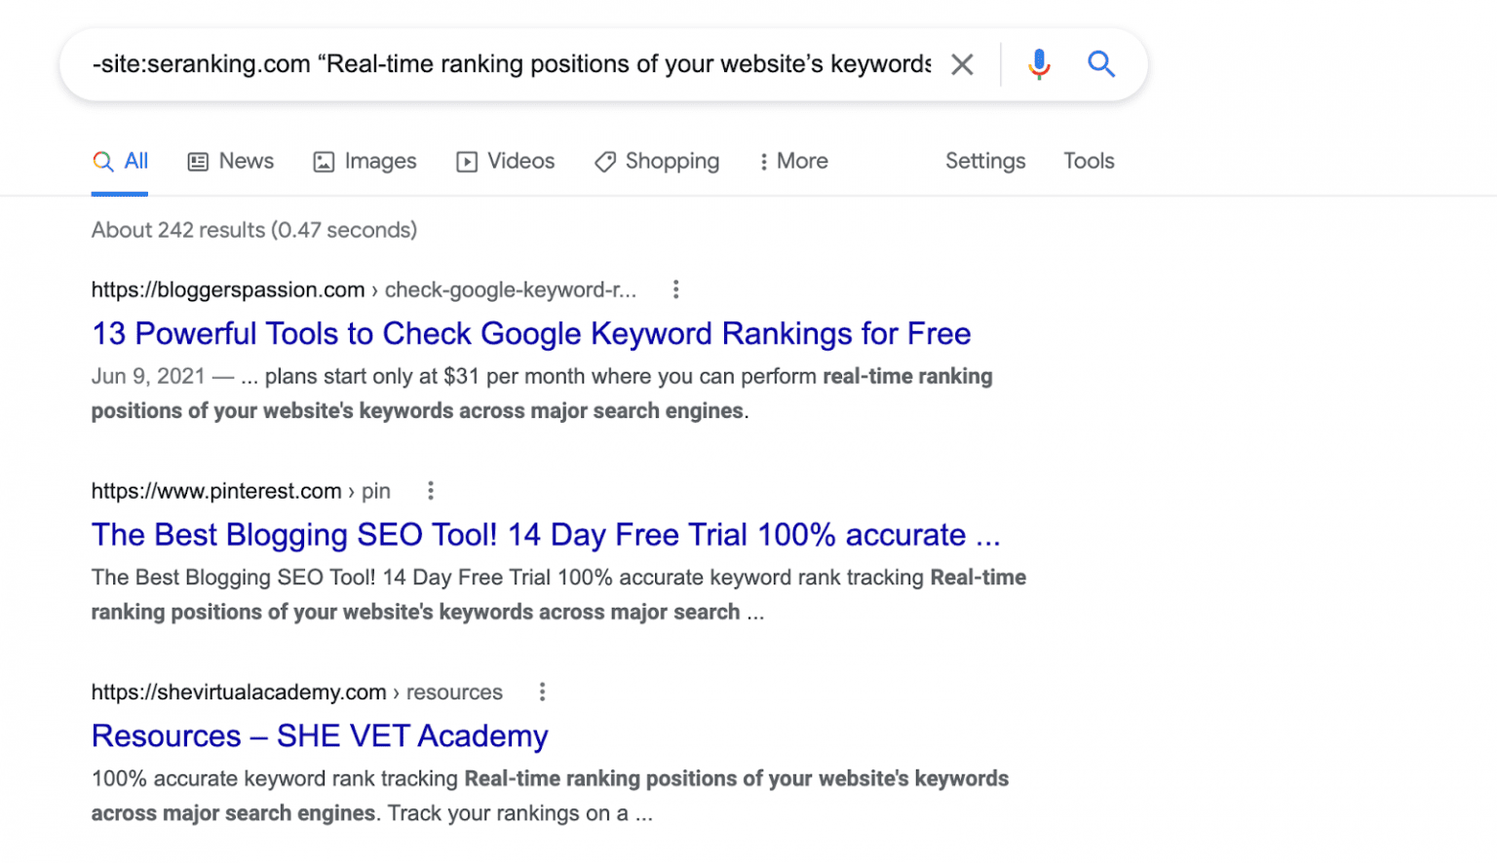Click the blue magnifier search icon
Screen dimensions: 1497x863
(x=1101, y=63)
